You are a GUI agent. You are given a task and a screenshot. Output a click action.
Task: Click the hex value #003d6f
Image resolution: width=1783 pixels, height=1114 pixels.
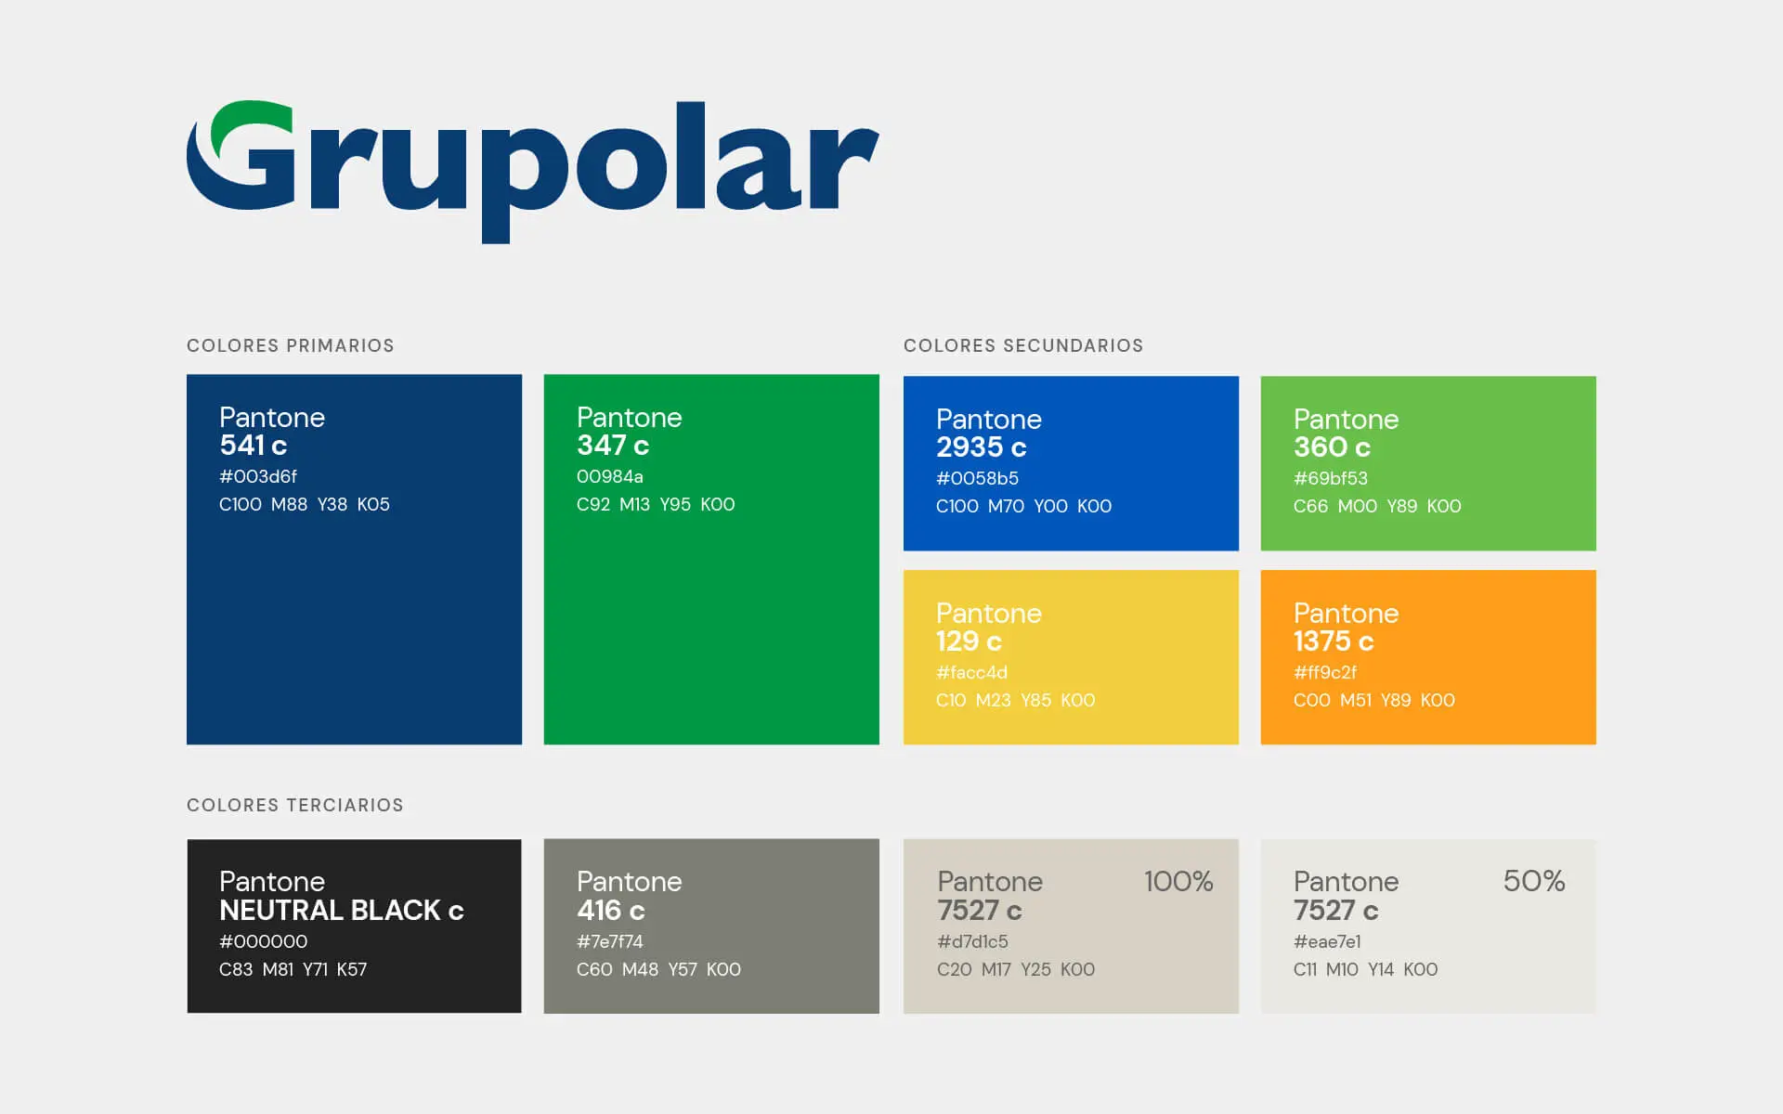coord(256,476)
